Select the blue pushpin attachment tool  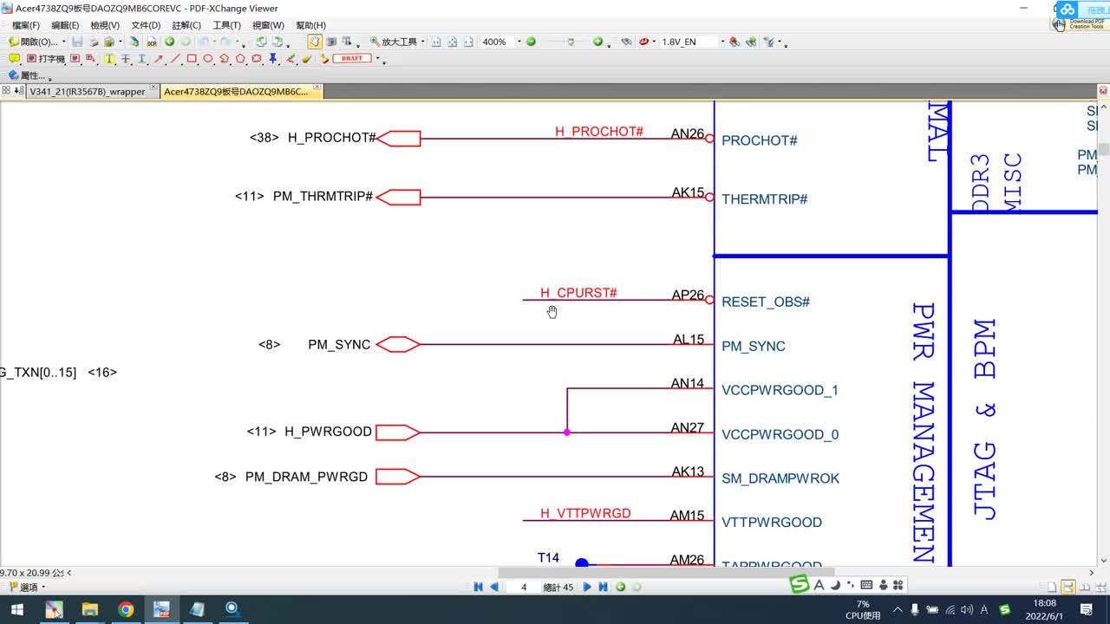coord(272,59)
